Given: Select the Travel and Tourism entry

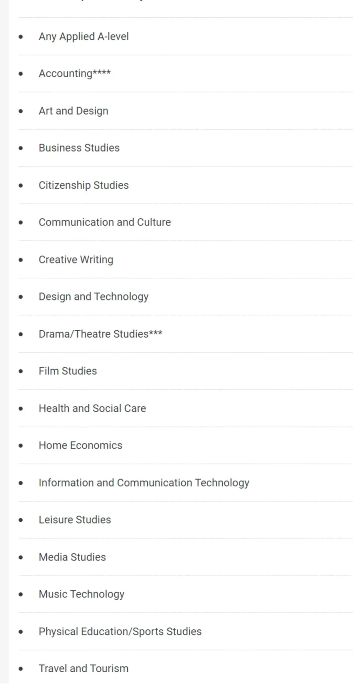Looking at the screenshot, I should coord(84,668).
